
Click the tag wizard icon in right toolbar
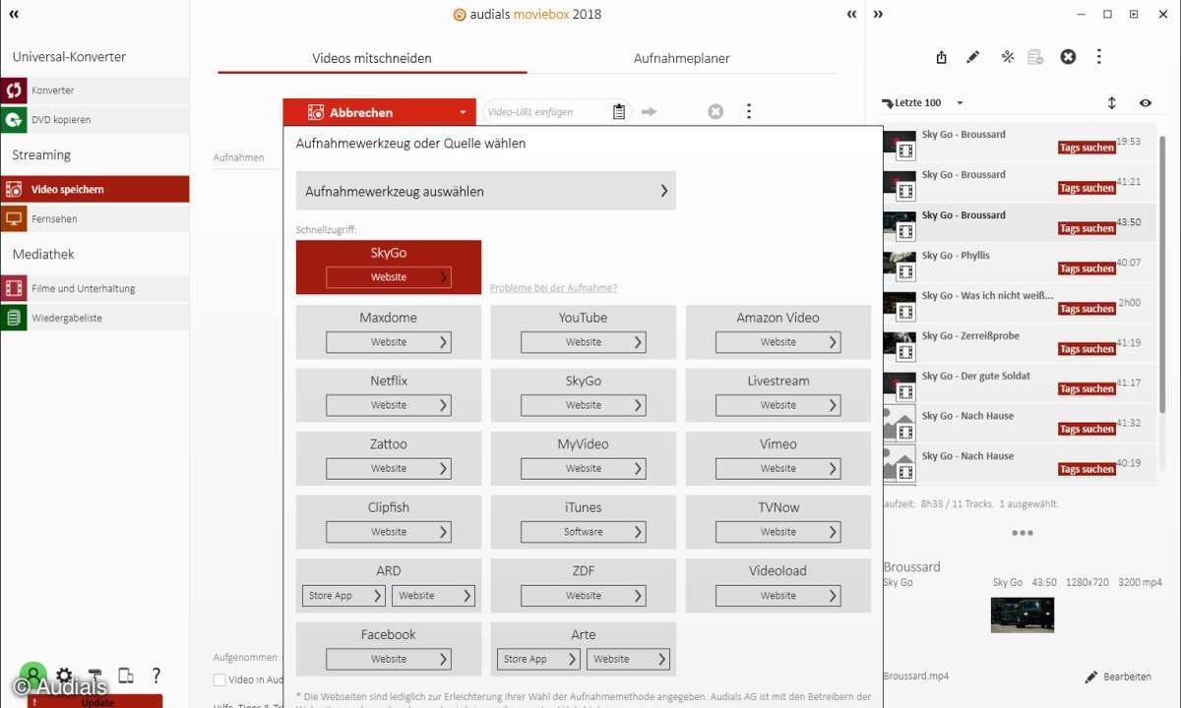point(1007,57)
